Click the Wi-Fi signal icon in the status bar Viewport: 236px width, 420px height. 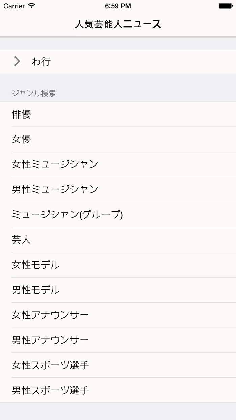32,6
